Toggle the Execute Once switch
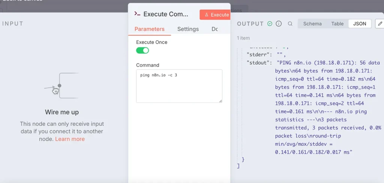384x183 pixels. point(142,50)
